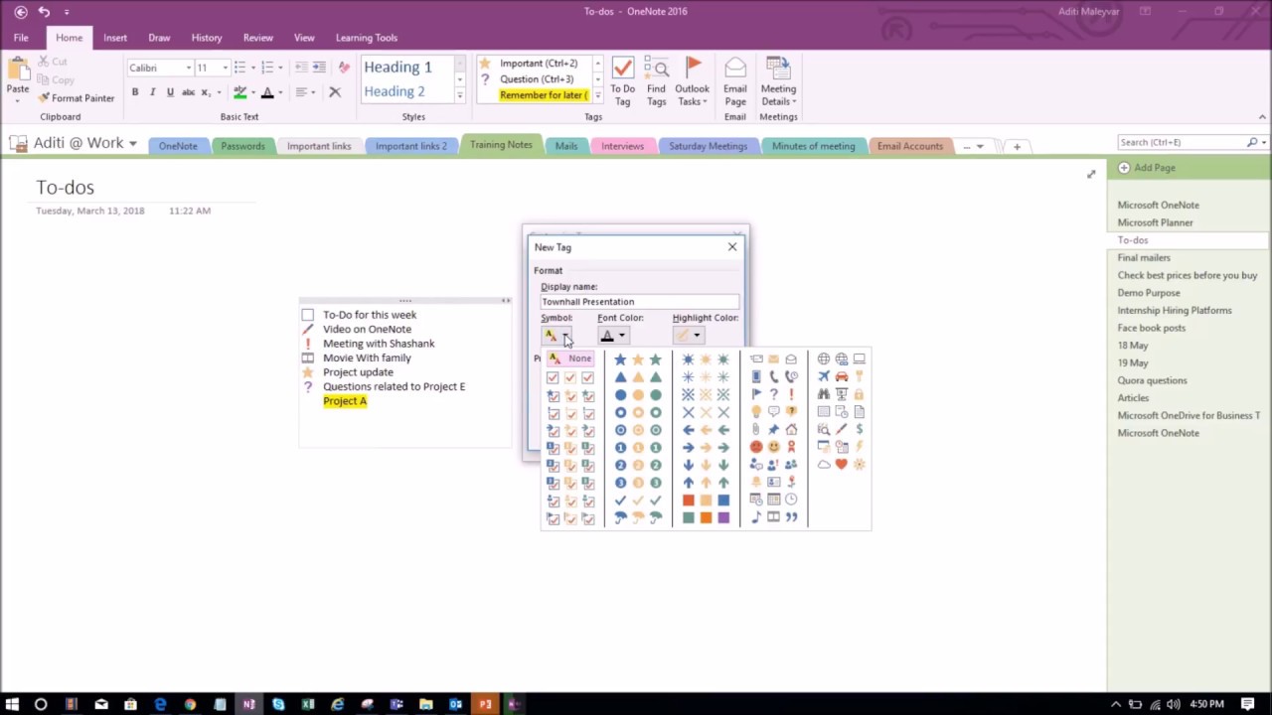The width and height of the screenshot is (1272, 715).
Task: Switch to the Interviews section tab
Action: [x=622, y=146]
